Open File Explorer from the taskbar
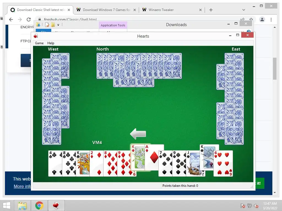 coord(22,206)
